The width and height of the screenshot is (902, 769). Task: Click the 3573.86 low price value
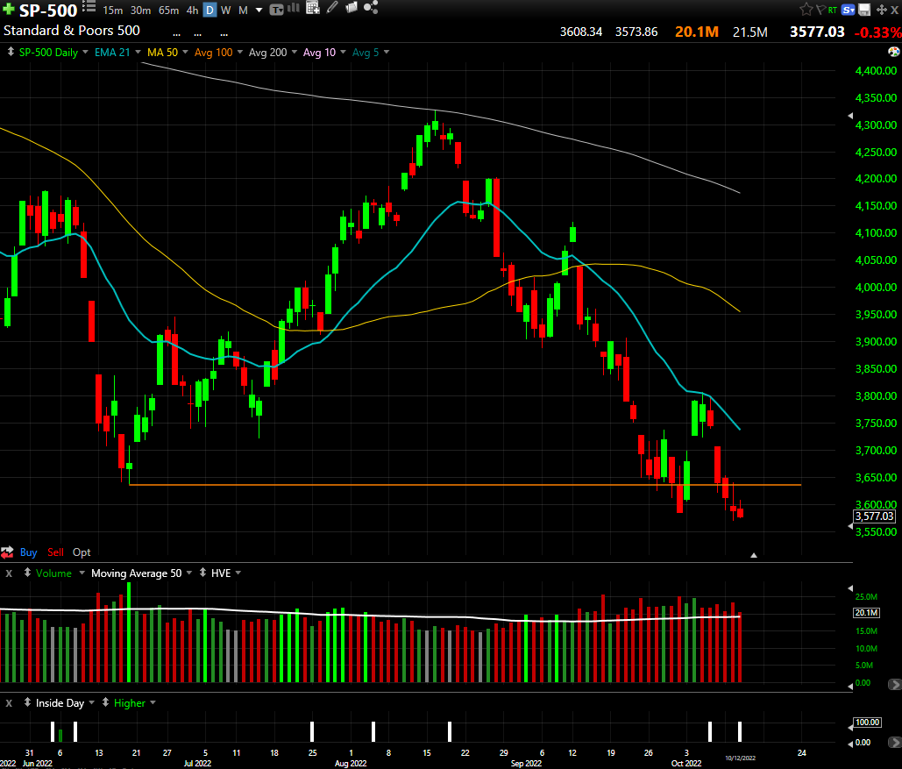click(636, 32)
